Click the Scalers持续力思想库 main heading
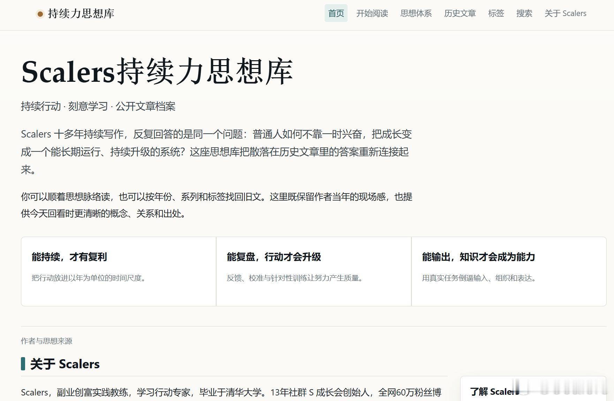 [157, 72]
